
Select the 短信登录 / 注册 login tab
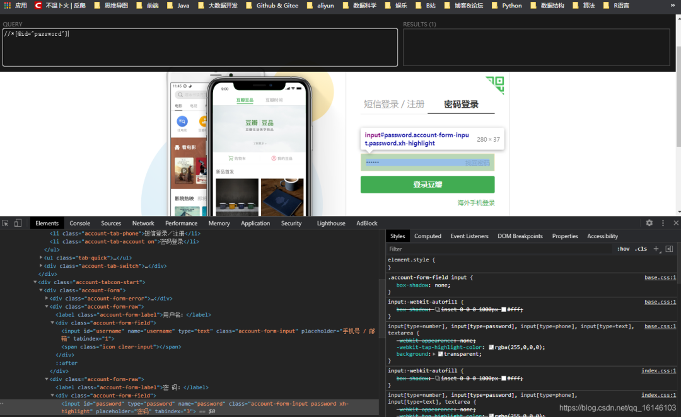click(394, 104)
